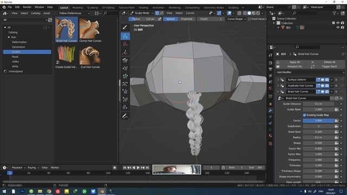Viewport: 347px width, 195px height.
Task: Toggle Surface Deform modifier render visibility
Action: [x=327, y=80]
